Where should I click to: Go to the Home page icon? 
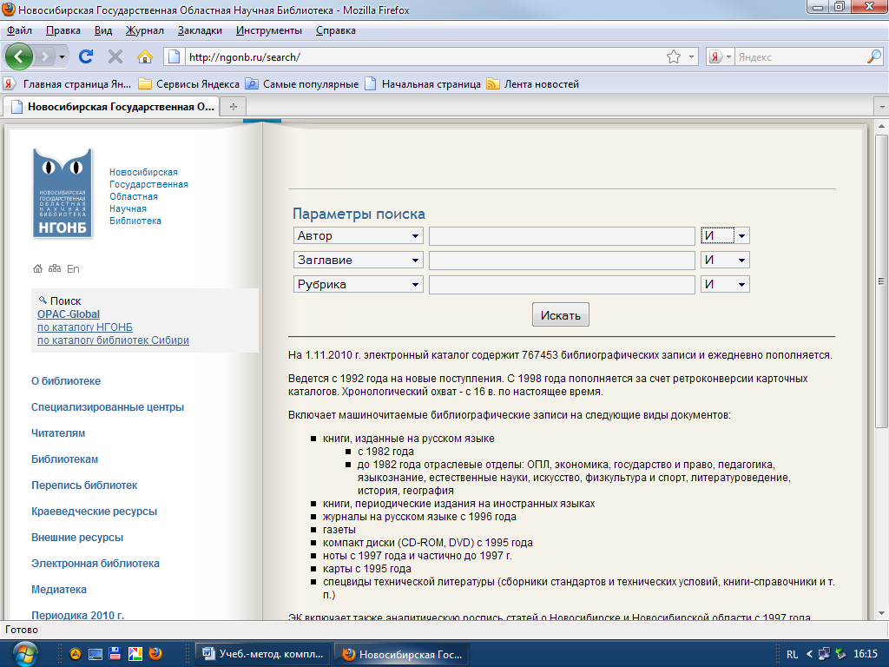point(145,56)
